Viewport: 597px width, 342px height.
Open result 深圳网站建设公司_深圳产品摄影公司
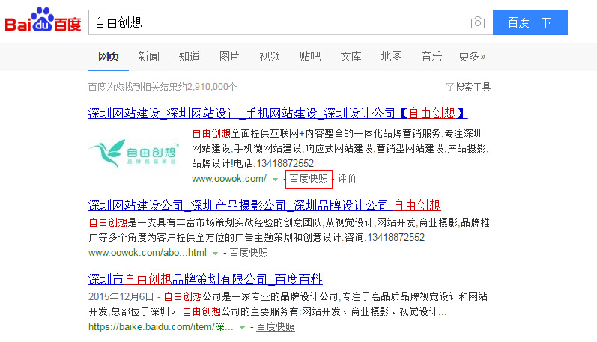coord(264,206)
